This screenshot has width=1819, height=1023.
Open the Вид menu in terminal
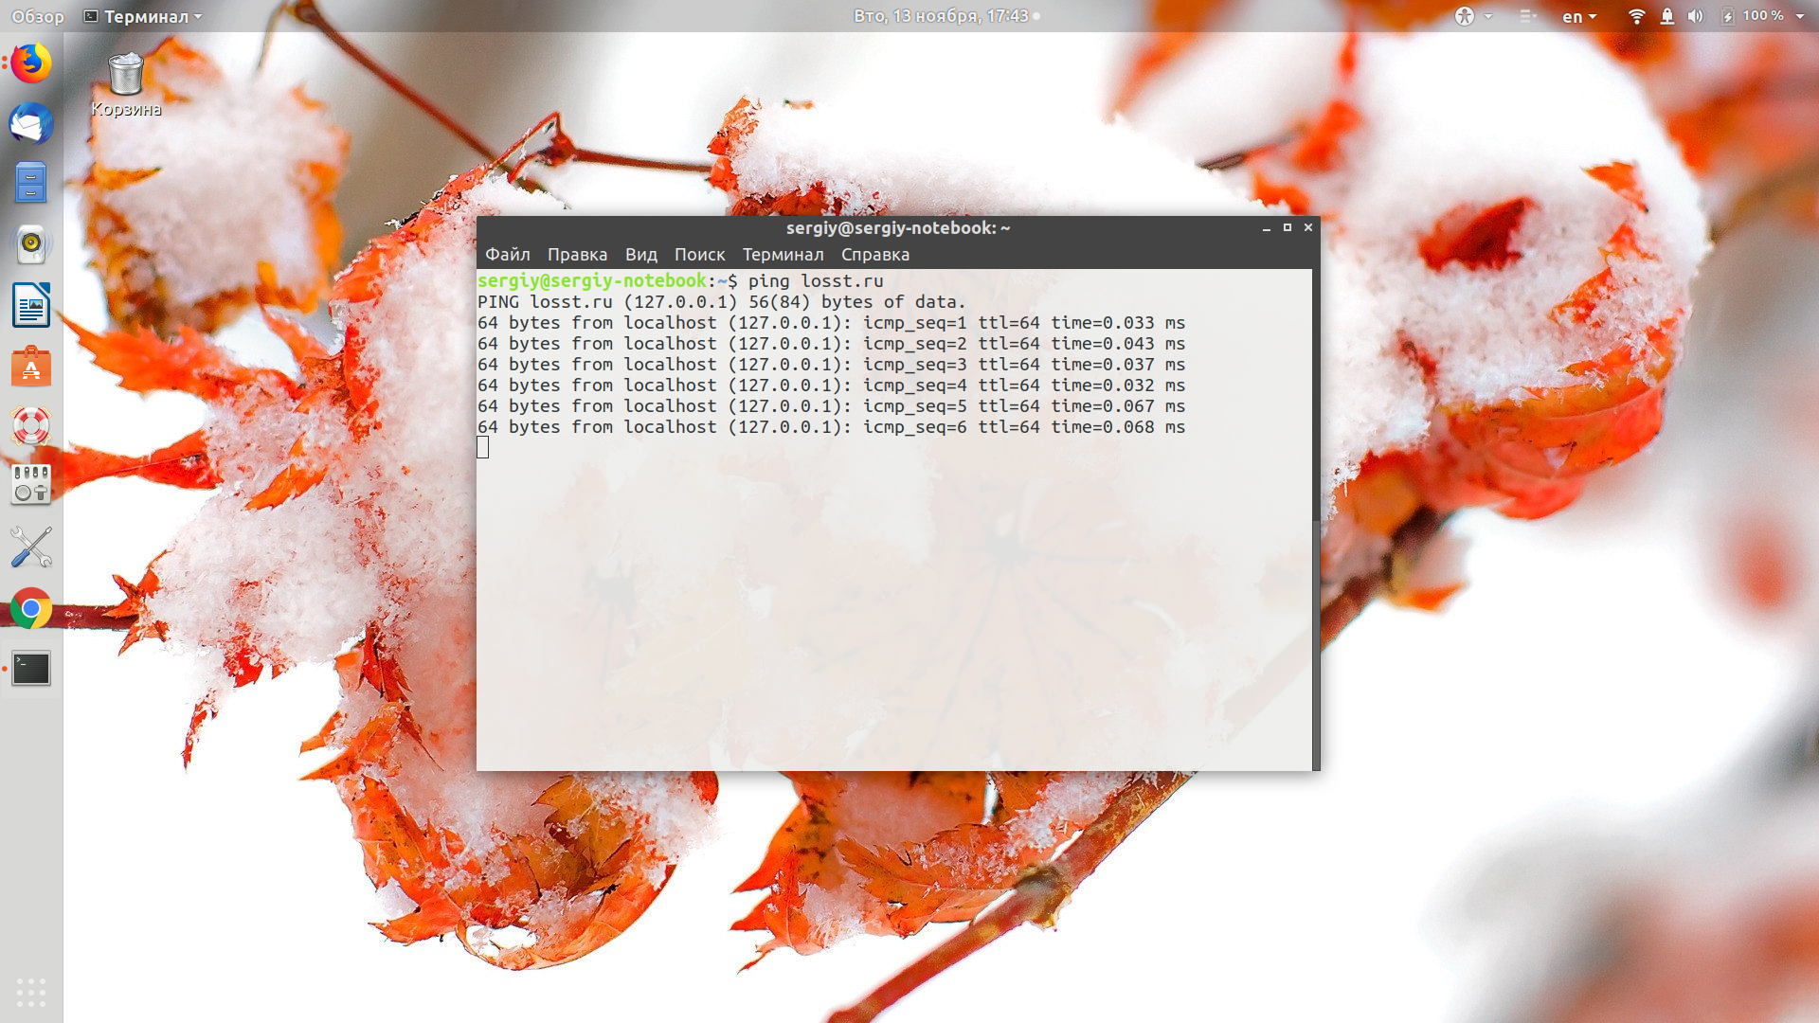tap(641, 254)
